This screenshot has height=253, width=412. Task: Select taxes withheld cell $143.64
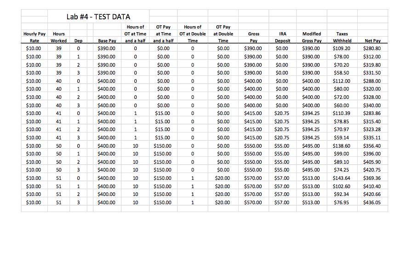point(341,178)
